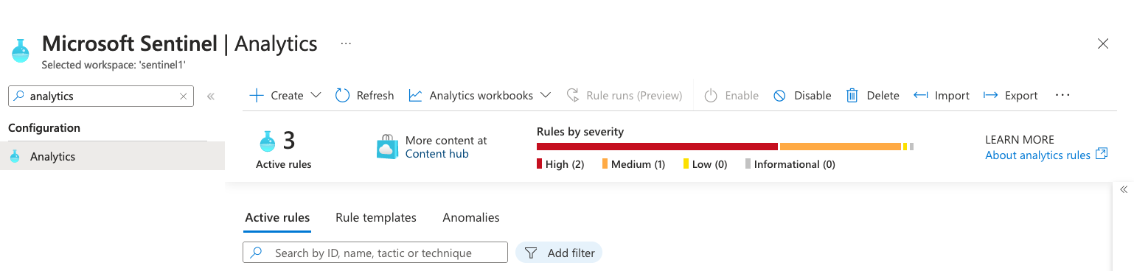Collapse the left navigation menu
Viewport: 1134px width, 271px height.
[x=211, y=96]
